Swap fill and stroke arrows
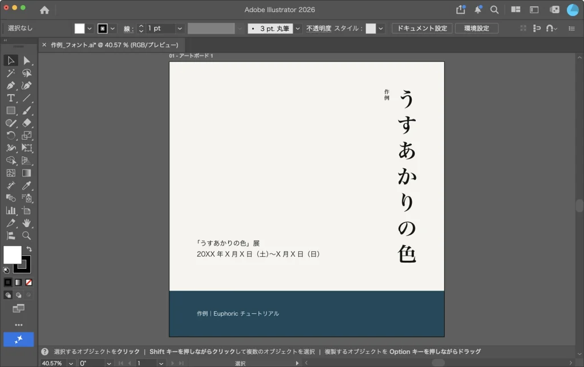 [29, 249]
